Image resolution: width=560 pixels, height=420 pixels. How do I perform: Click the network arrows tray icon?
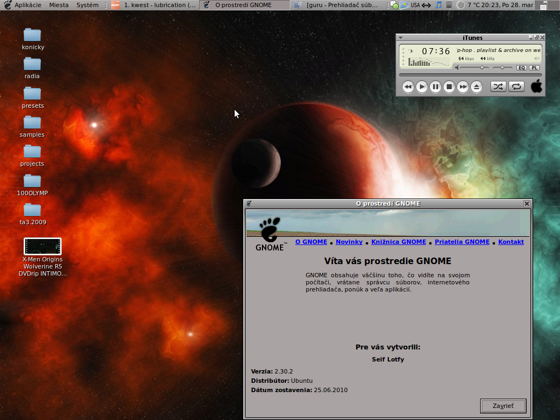427,5
